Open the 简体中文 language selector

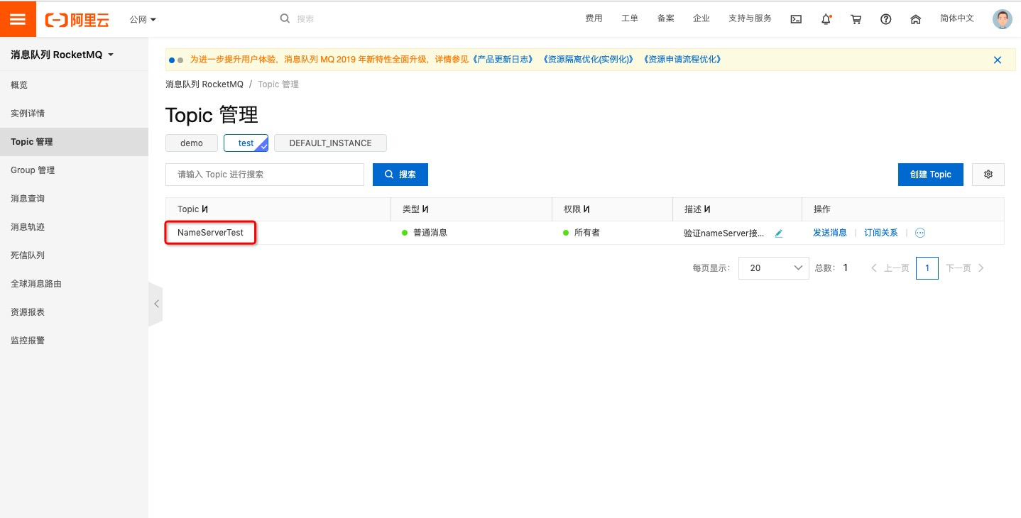957,18
